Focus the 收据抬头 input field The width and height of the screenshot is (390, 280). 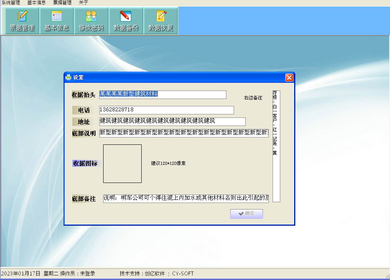click(x=163, y=95)
